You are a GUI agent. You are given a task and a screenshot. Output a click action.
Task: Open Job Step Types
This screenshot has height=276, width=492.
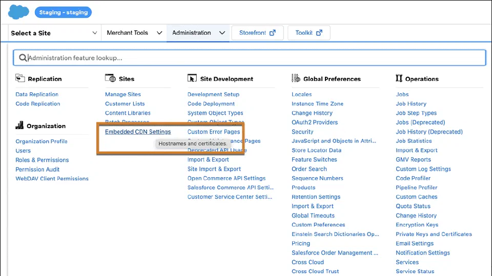416,113
